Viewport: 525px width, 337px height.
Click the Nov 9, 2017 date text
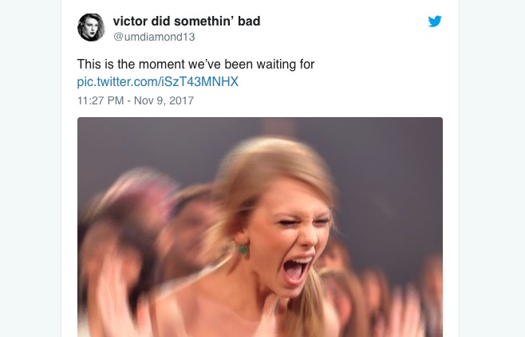164,100
